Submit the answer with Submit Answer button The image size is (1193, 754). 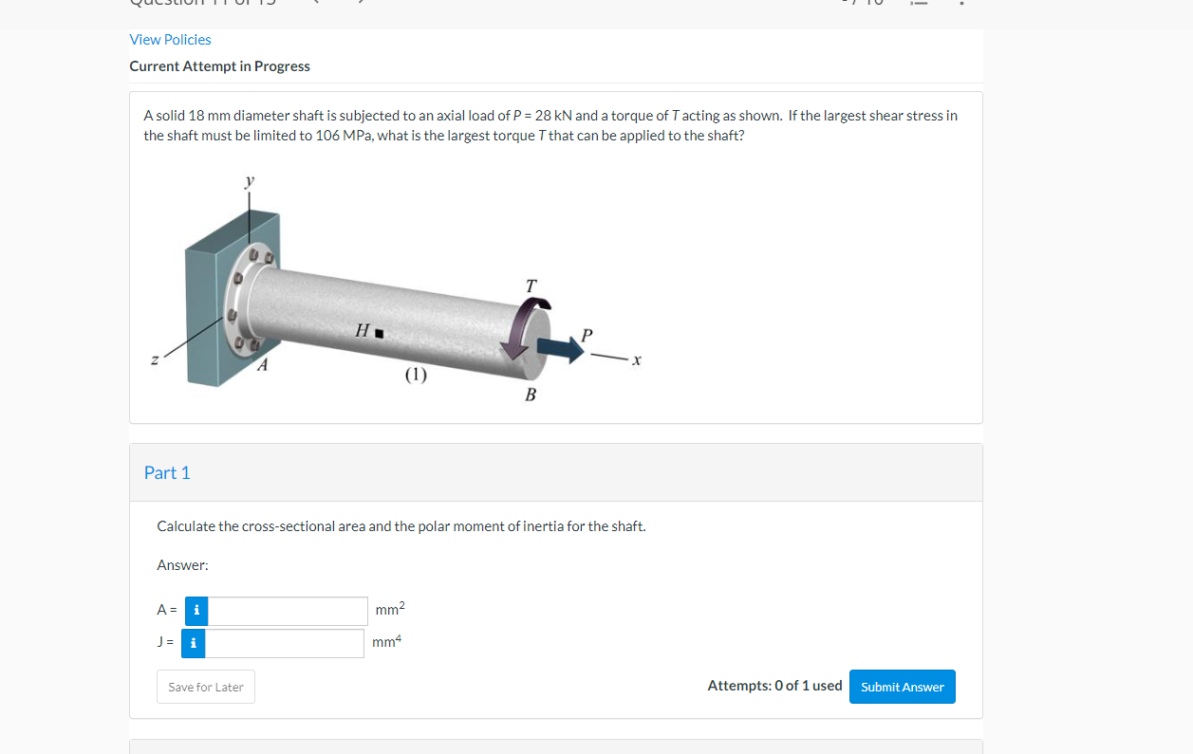(903, 687)
